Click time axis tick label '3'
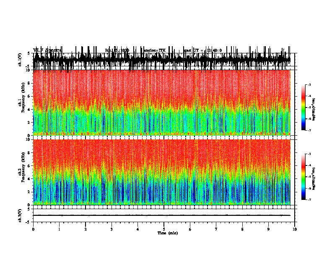This screenshot has height=257, width=332. (x=112, y=229)
